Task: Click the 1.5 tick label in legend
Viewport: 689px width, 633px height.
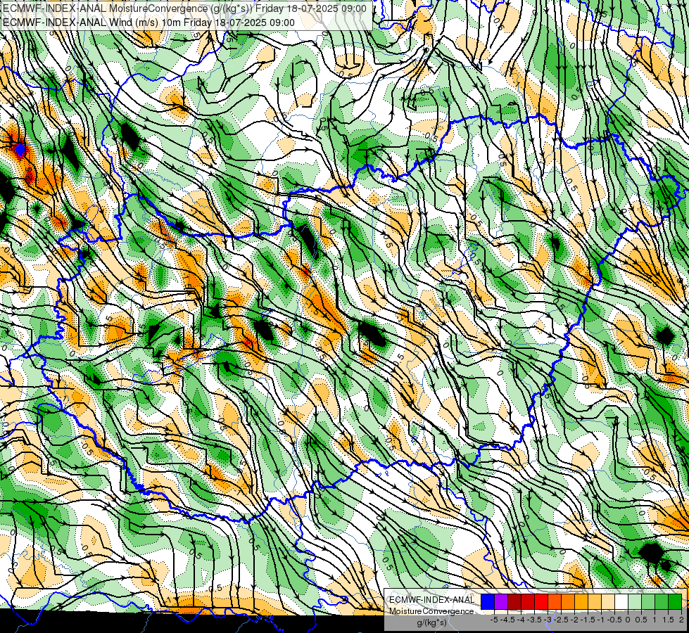Action: click(x=668, y=620)
